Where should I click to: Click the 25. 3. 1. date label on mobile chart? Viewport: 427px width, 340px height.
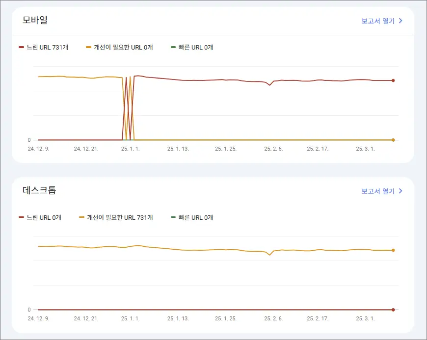[365, 149]
